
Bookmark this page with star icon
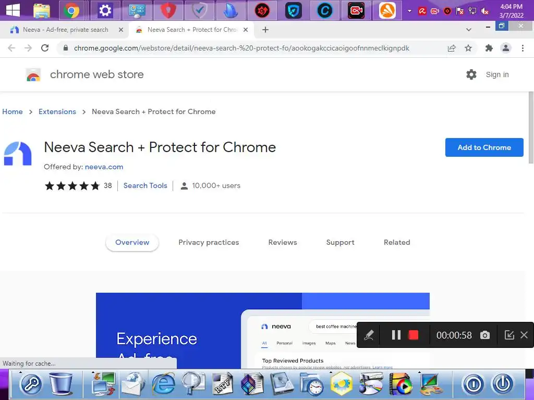[468, 48]
